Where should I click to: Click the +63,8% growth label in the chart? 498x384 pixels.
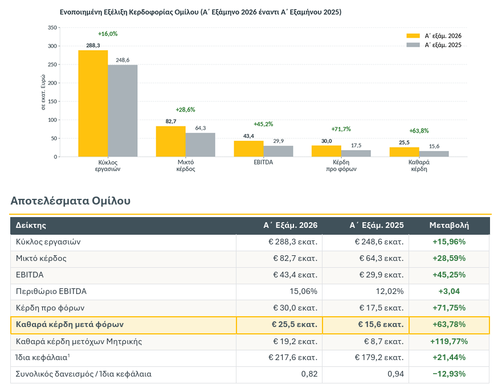pyautogui.click(x=419, y=130)
